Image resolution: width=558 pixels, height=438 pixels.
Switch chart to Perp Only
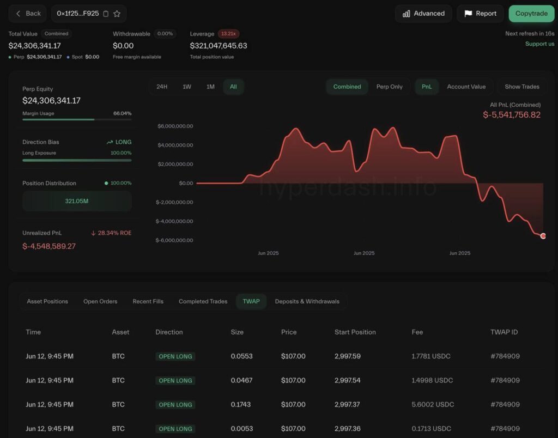tap(389, 87)
